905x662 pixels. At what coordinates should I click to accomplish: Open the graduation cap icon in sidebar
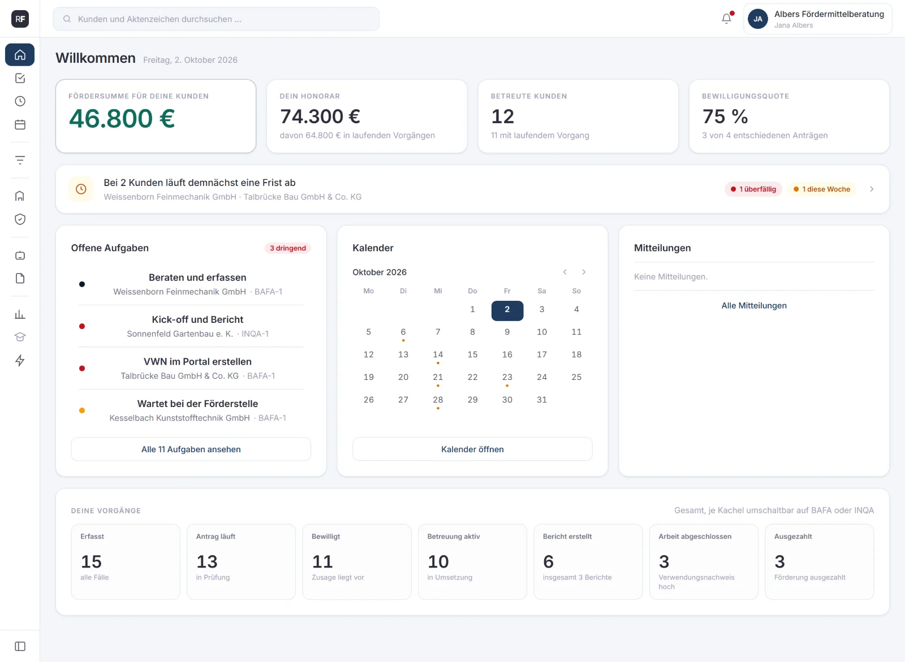[x=20, y=337]
